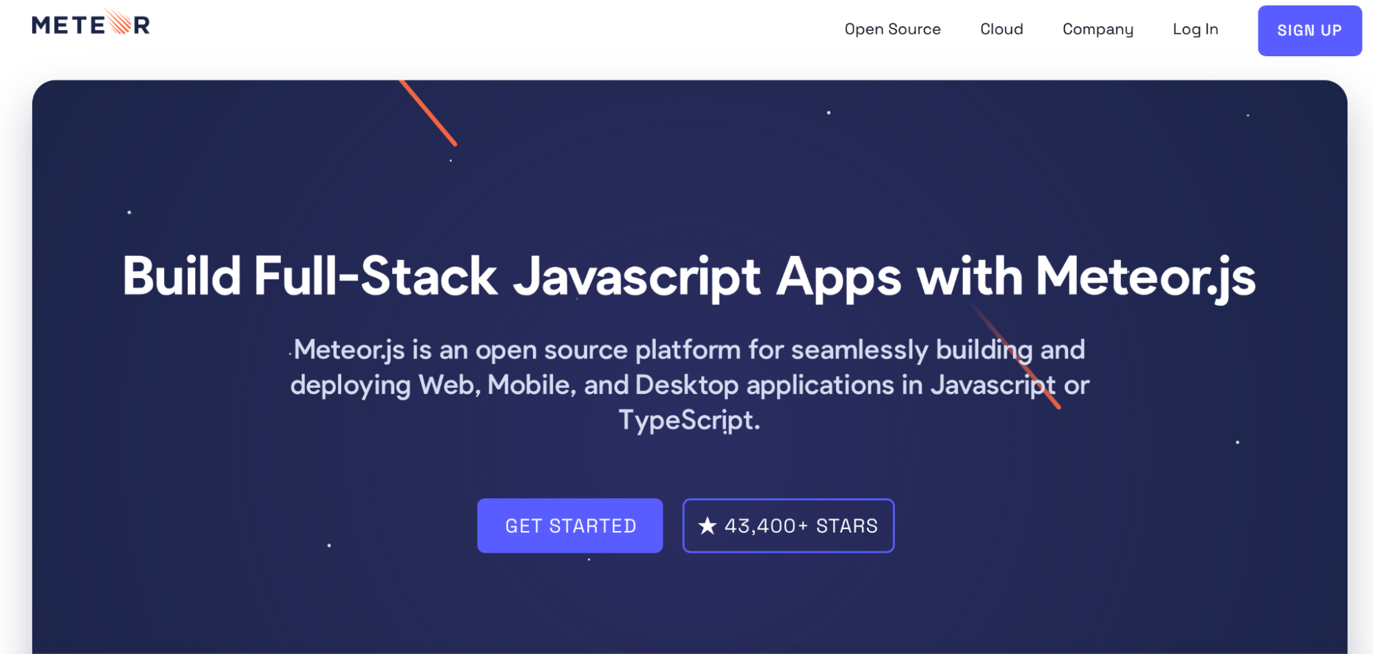Go to Log In page
This screenshot has height=654, width=1373.
(1195, 30)
